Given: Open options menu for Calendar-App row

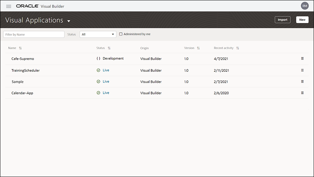Looking at the screenshot, I should pos(303,93).
